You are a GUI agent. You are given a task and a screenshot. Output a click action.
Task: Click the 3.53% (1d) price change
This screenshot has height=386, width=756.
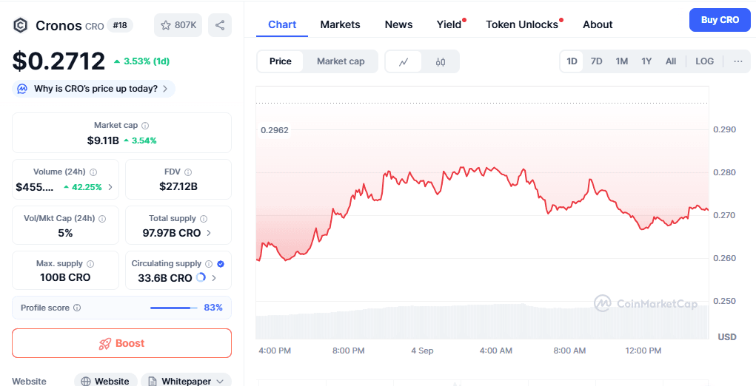[141, 61]
